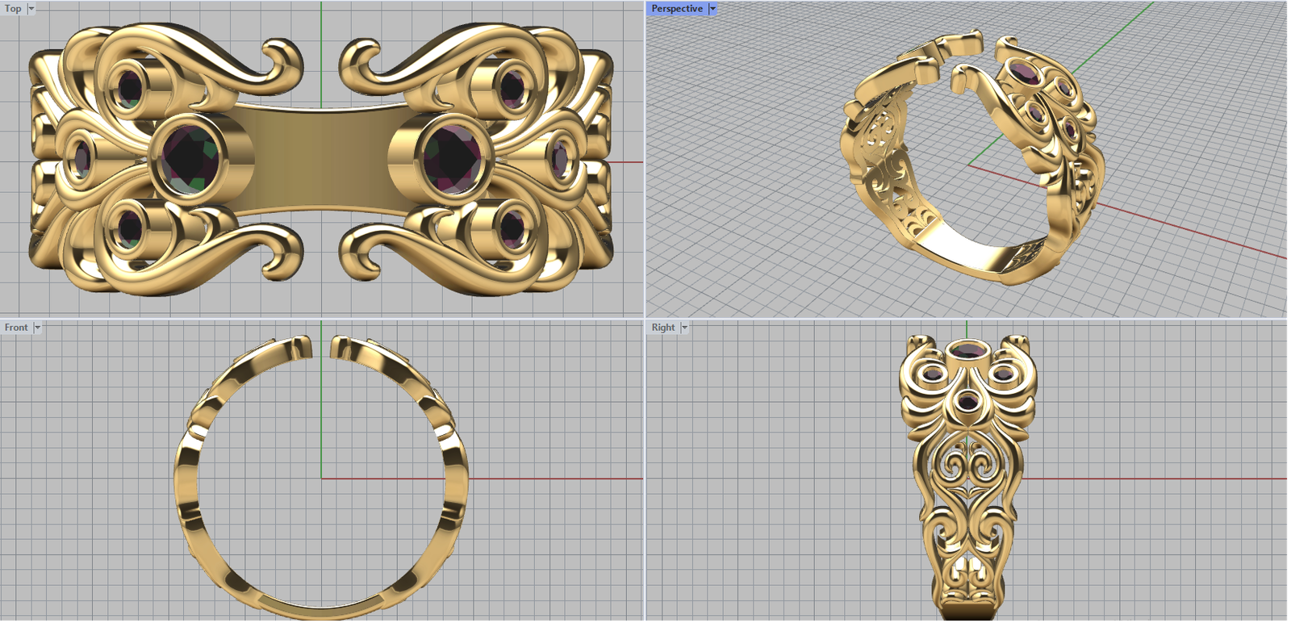Screen dimensions: 1291x623
Task: Select the Front viewport title label
Action: click(16, 328)
